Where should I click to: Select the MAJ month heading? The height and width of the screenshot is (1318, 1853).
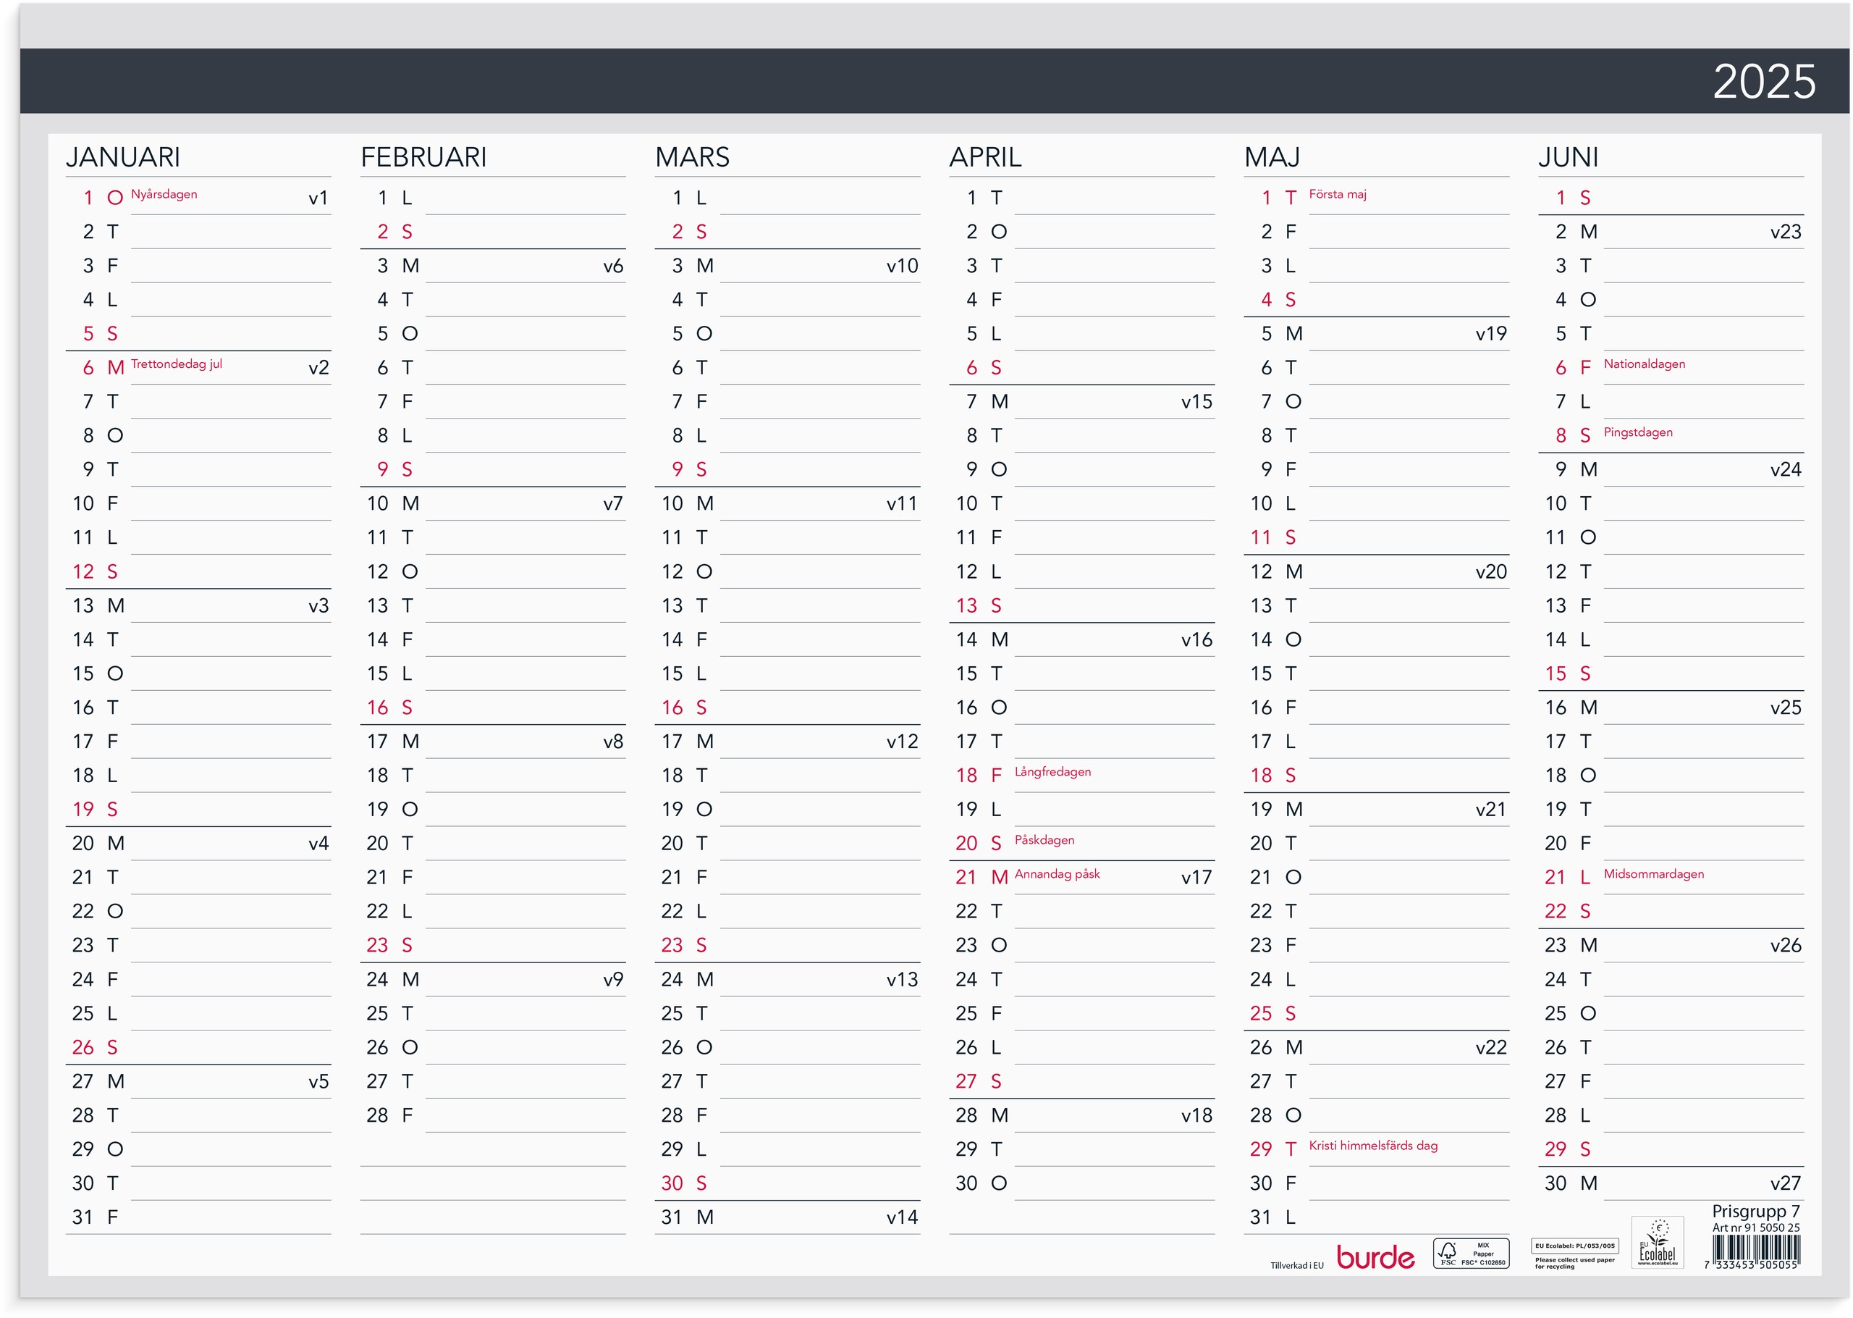click(x=1272, y=156)
